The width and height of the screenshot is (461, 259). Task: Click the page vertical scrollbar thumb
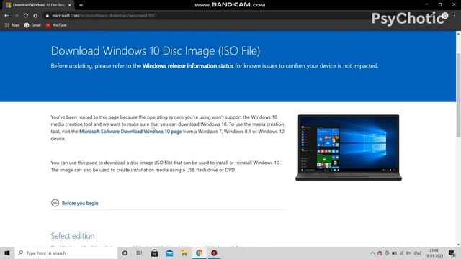tap(458, 96)
